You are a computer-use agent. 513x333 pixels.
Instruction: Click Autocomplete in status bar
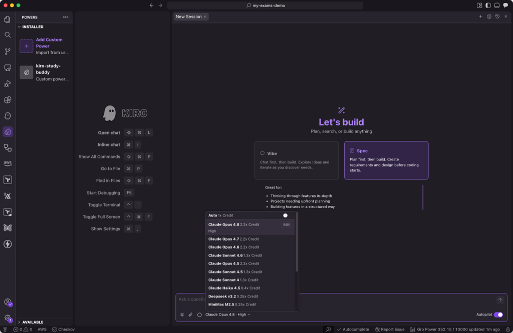click(353, 329)
